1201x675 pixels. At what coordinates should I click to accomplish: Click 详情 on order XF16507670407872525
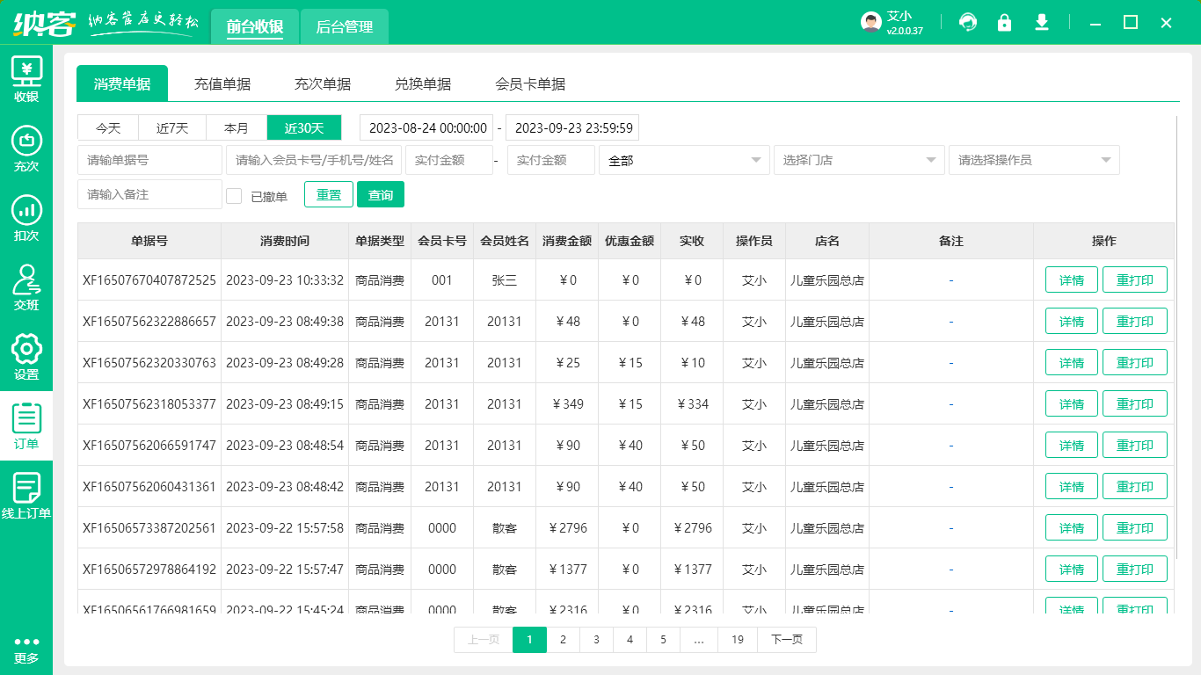click(x=1071, y=279)
